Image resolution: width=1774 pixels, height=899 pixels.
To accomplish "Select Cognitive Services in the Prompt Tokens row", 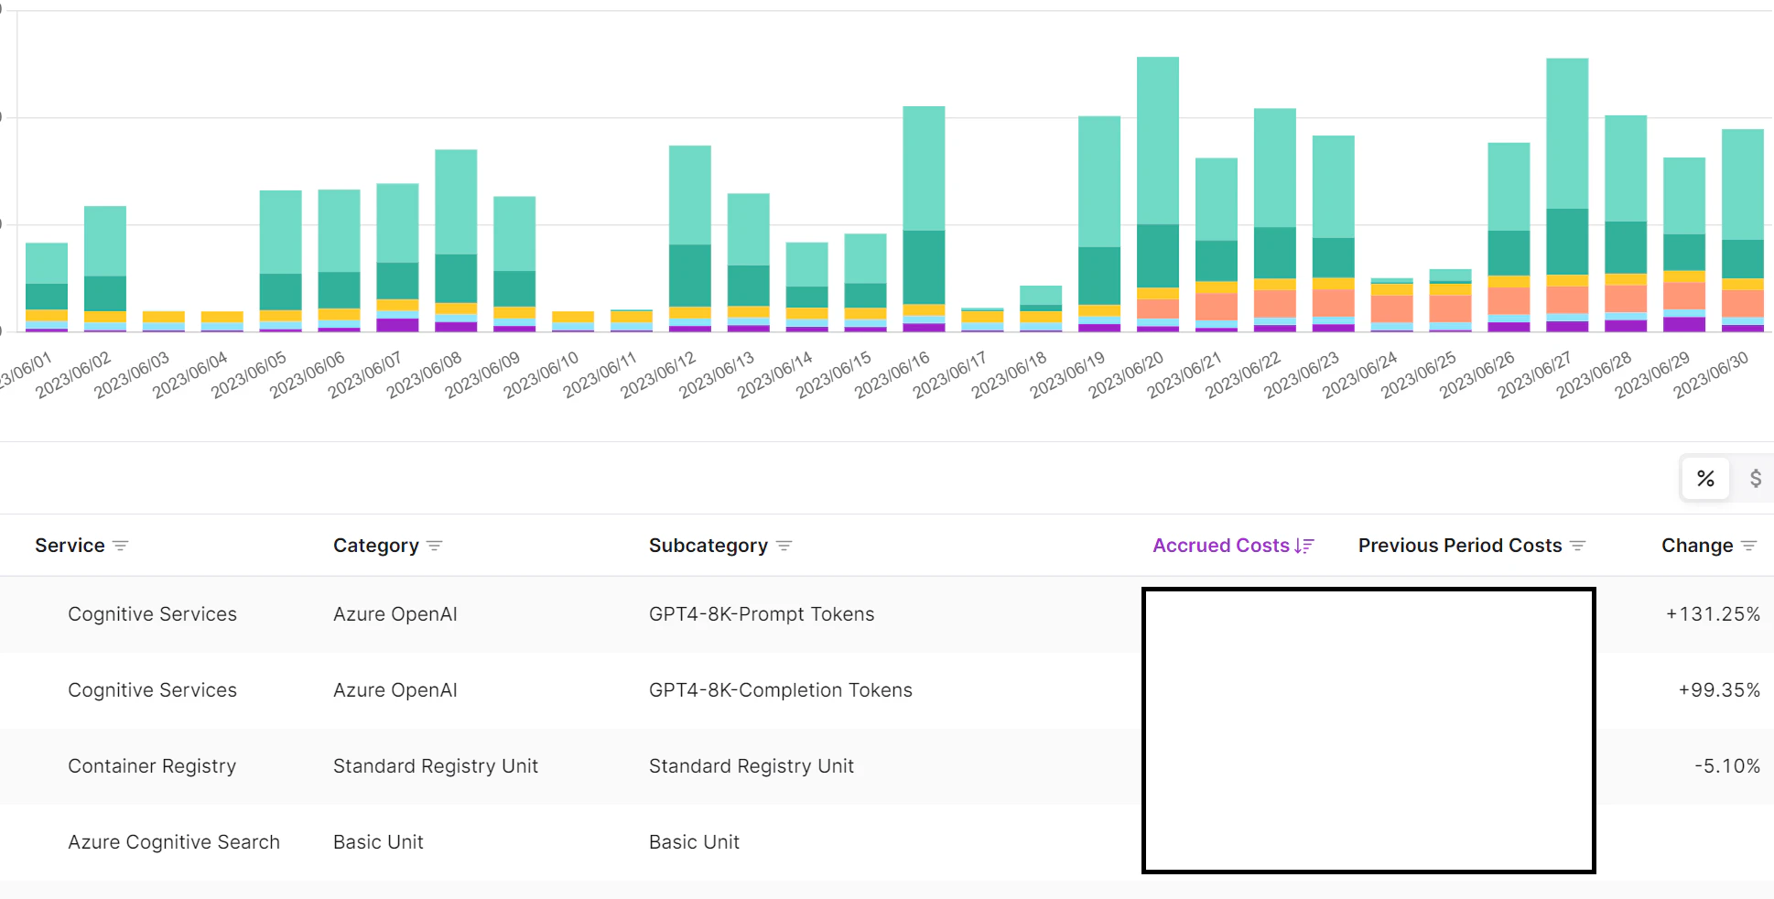I will pyautogui.click(x=152, y=614).
